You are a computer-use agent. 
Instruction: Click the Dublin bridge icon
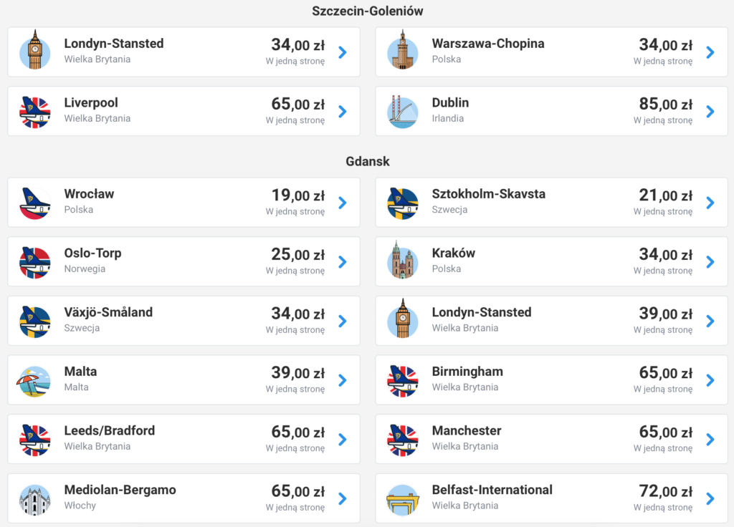pos(402,111)
